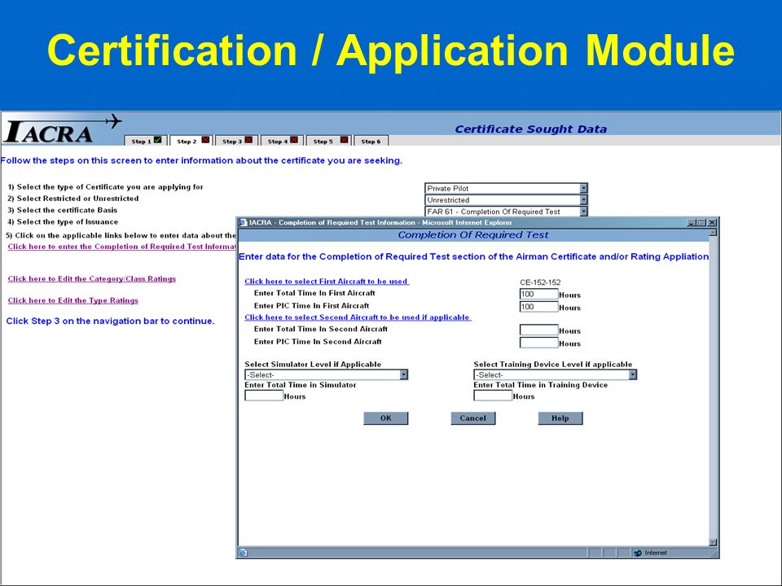Click the OK button
The height and width of the screenshot is (586, 782).
[x=386, y=418]
